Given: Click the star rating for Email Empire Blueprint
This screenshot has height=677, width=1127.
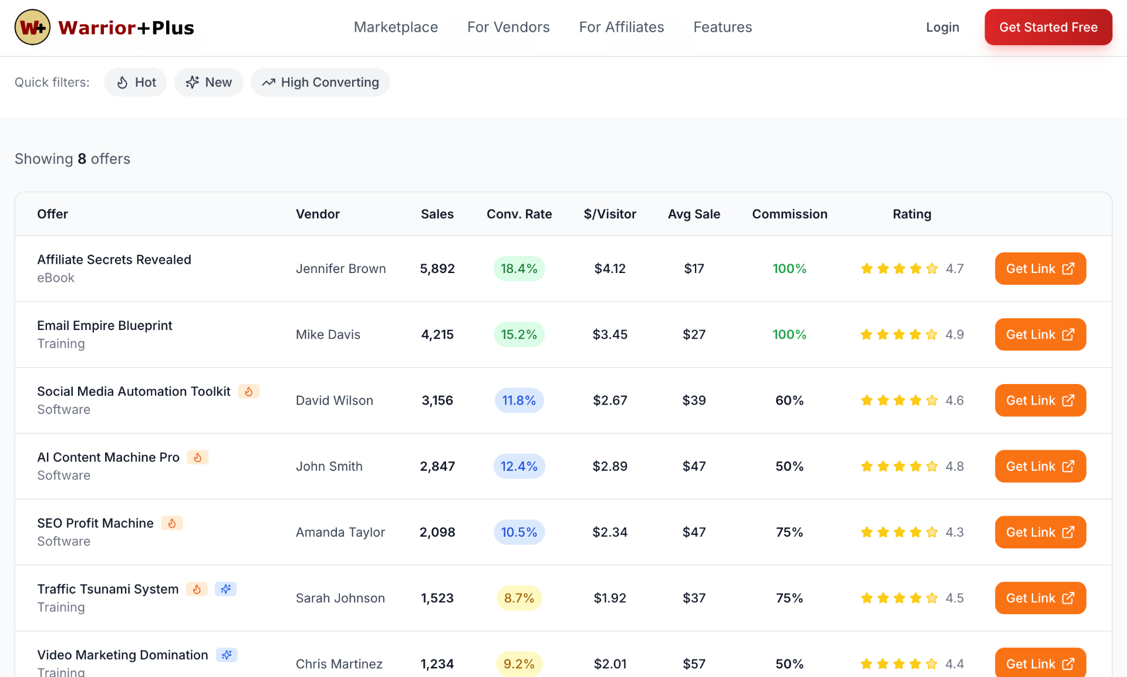Looking at the screenshot, I should point(899,335).
